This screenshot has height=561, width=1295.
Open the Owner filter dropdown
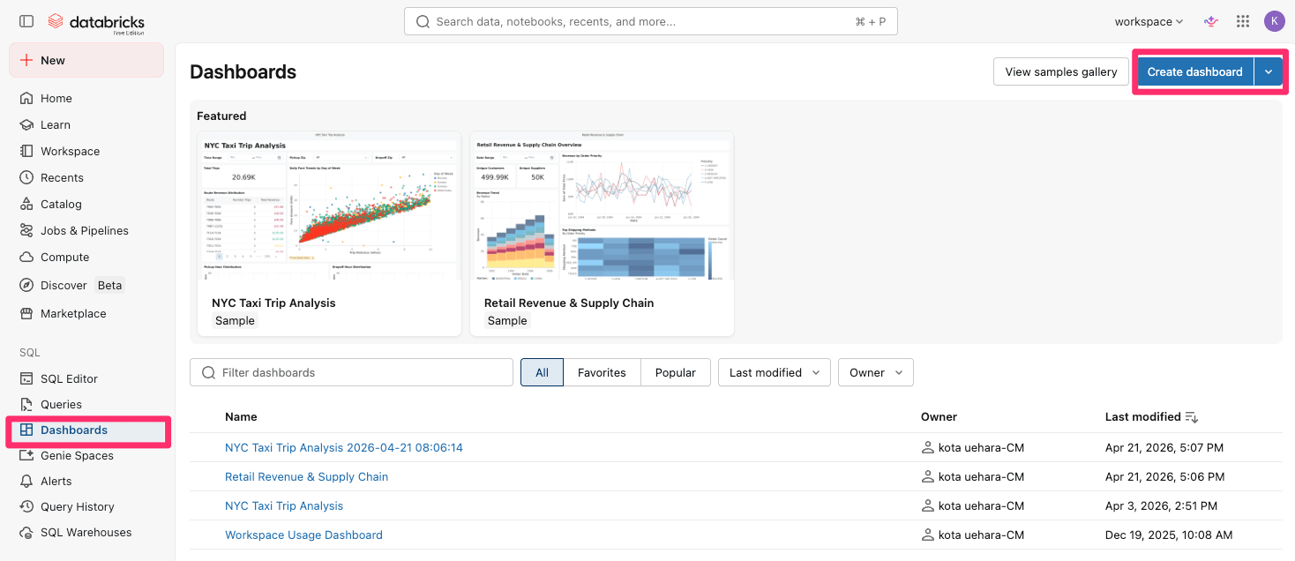coord(876,372)
